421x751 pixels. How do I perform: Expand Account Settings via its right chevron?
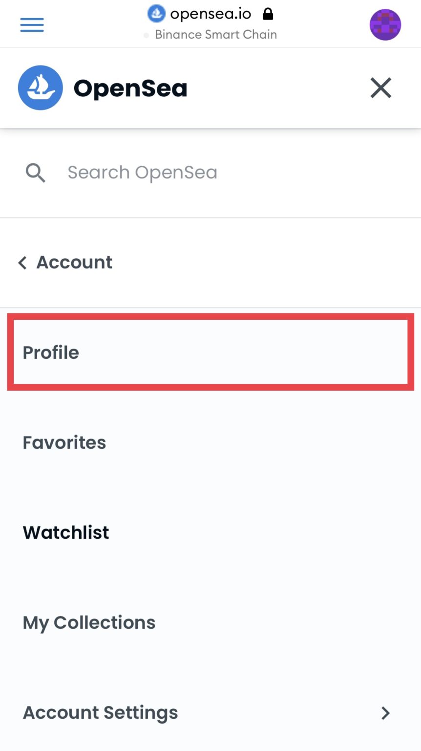tap(385, 713)
